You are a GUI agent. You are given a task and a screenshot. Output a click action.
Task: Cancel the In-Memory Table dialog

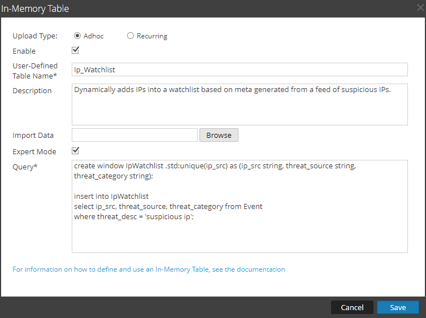click(x=352, y=307)
